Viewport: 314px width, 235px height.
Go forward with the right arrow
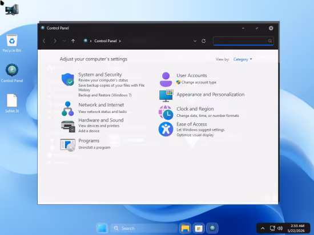(55, 41)
